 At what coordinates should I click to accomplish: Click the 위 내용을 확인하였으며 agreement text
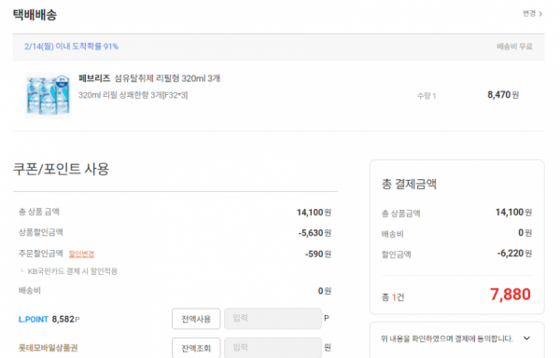(447, 338)
